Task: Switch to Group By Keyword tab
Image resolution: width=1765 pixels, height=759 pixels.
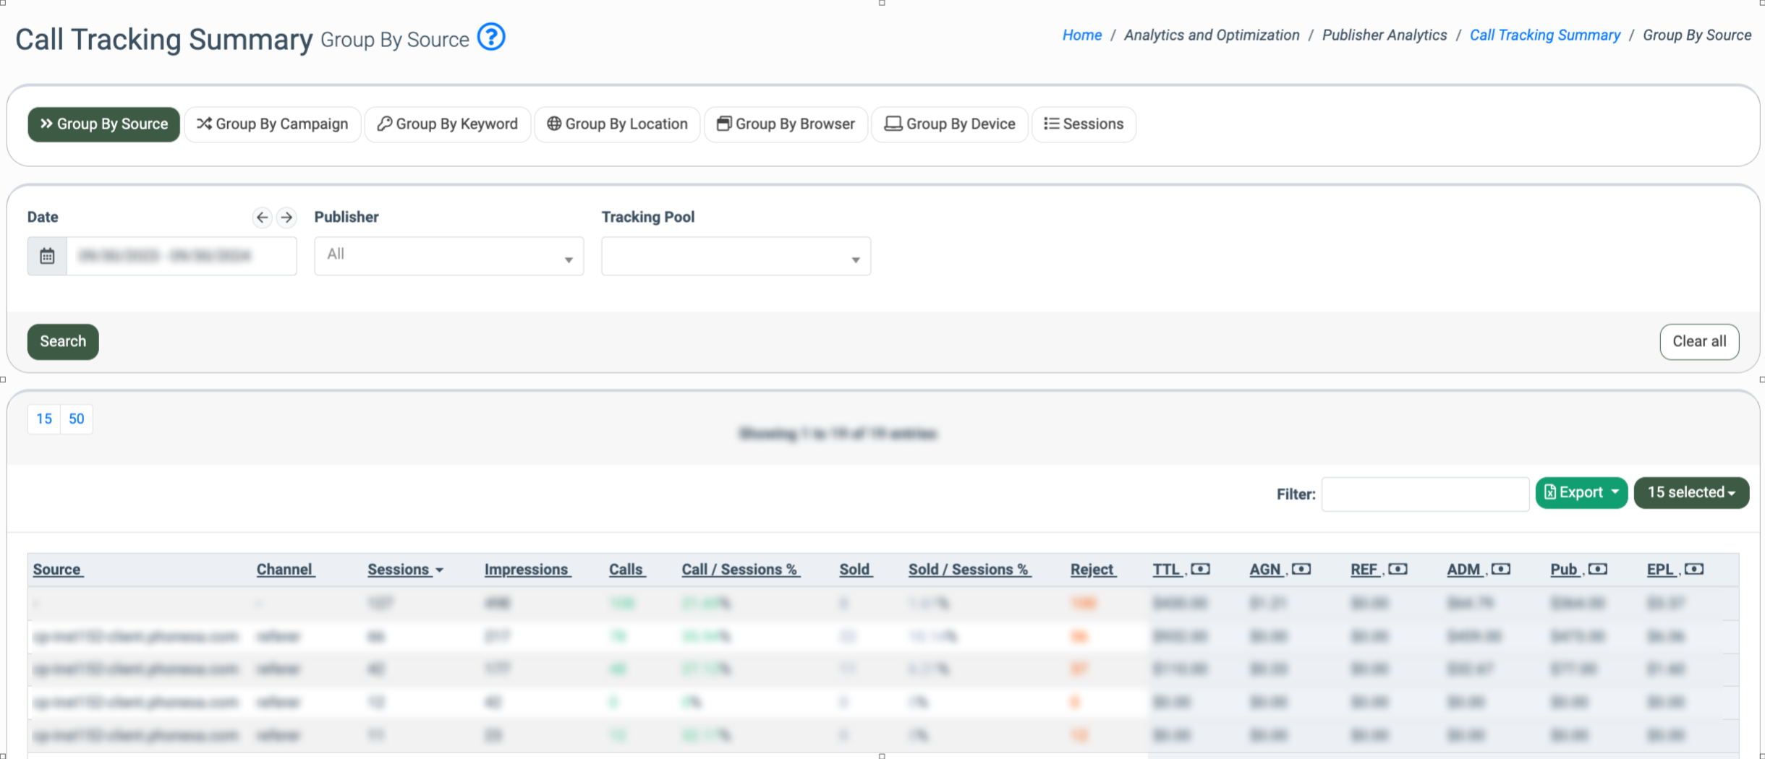Action: (448, 124)
